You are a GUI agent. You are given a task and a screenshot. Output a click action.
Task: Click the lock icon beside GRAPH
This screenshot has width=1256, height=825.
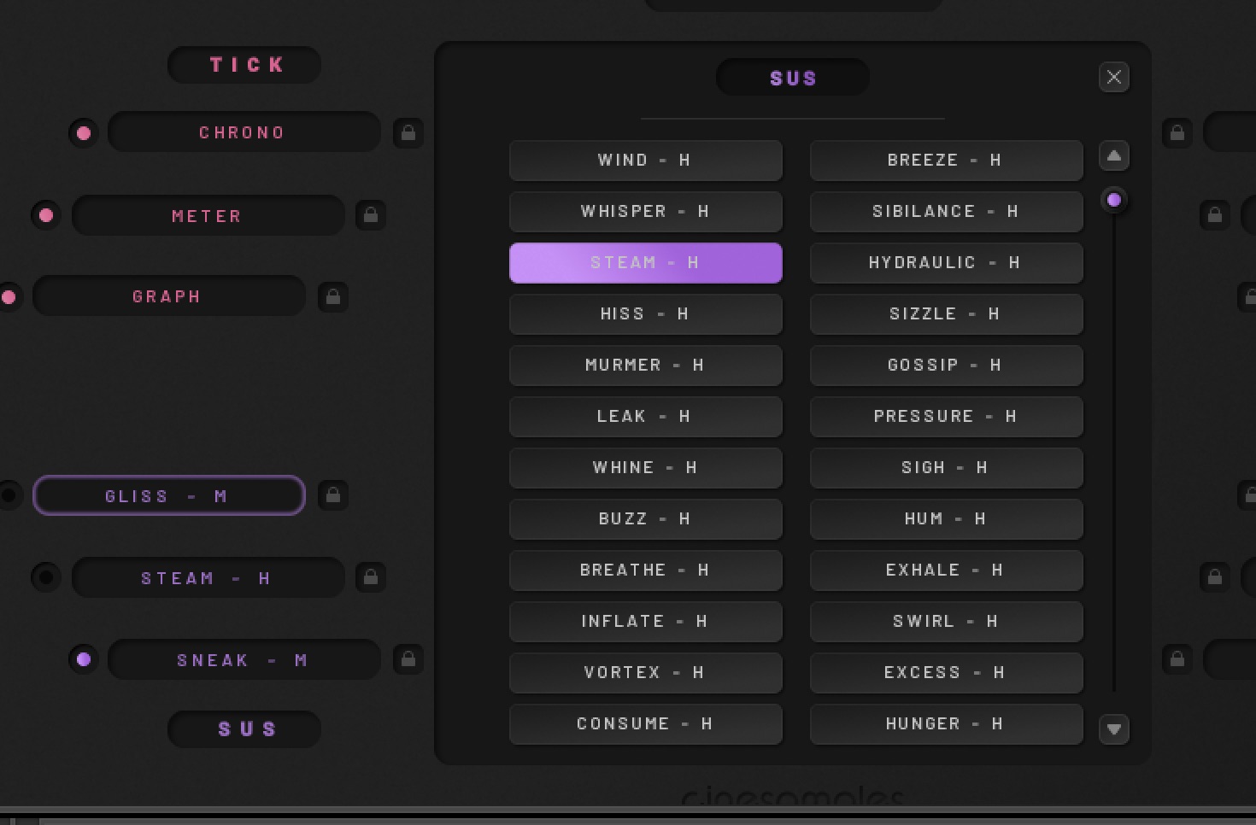pos(333,297)
